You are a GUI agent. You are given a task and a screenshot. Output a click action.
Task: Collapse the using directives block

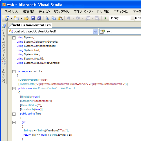14,38
